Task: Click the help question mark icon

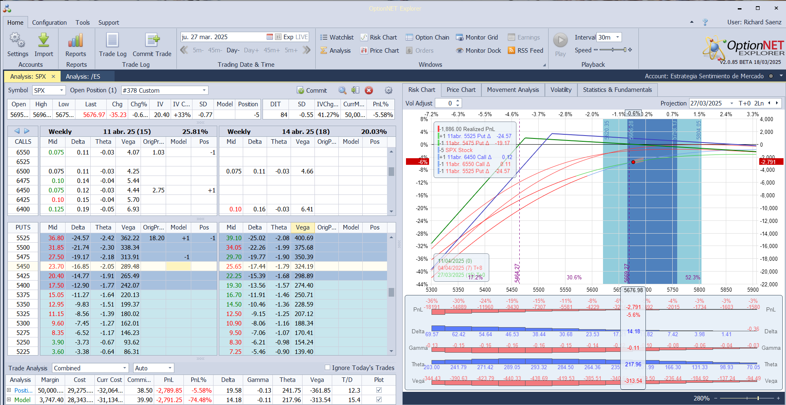Action: click(x=705, y=22)
